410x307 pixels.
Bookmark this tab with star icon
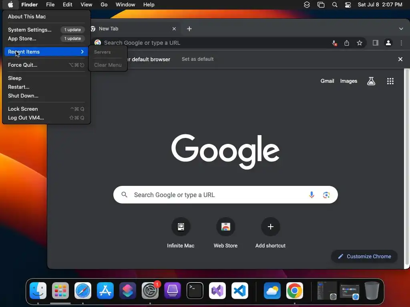coord(360,43)
